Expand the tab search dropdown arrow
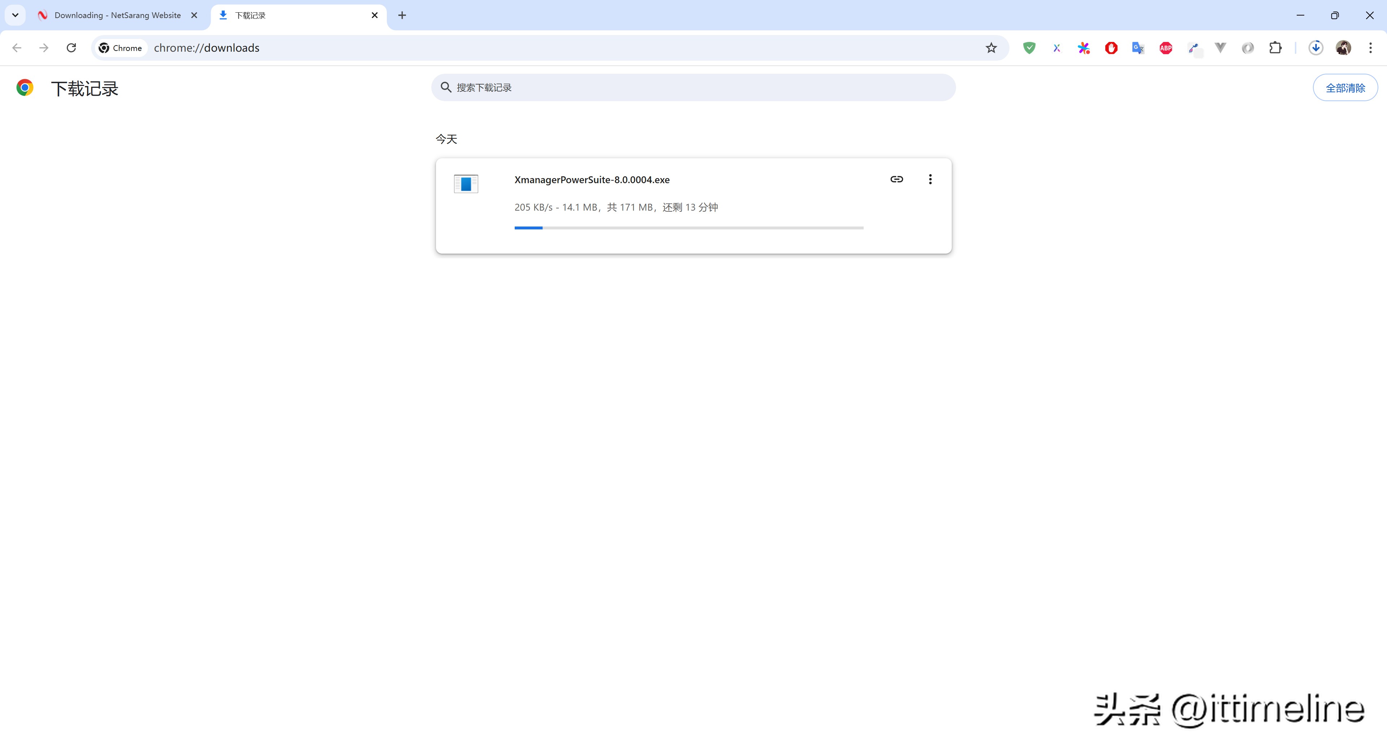The image size is (1387, 750). [15, 15]
